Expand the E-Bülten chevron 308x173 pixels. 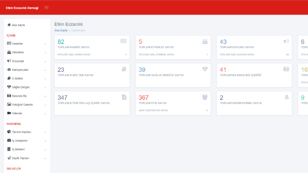pyautogui.click(x=45, y=79)
